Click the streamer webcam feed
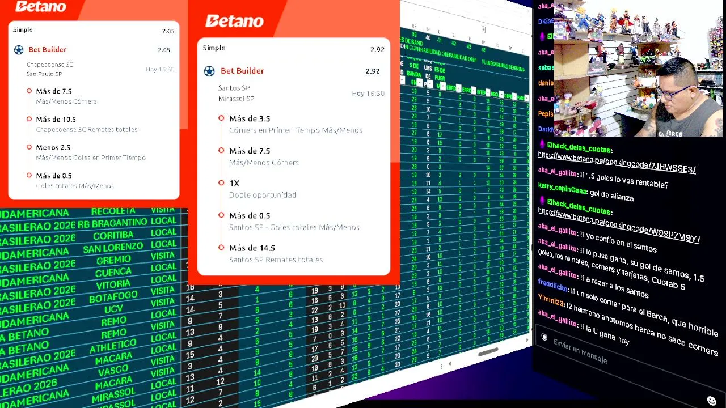This screenshot has height=408, width=726. point(638,68)
